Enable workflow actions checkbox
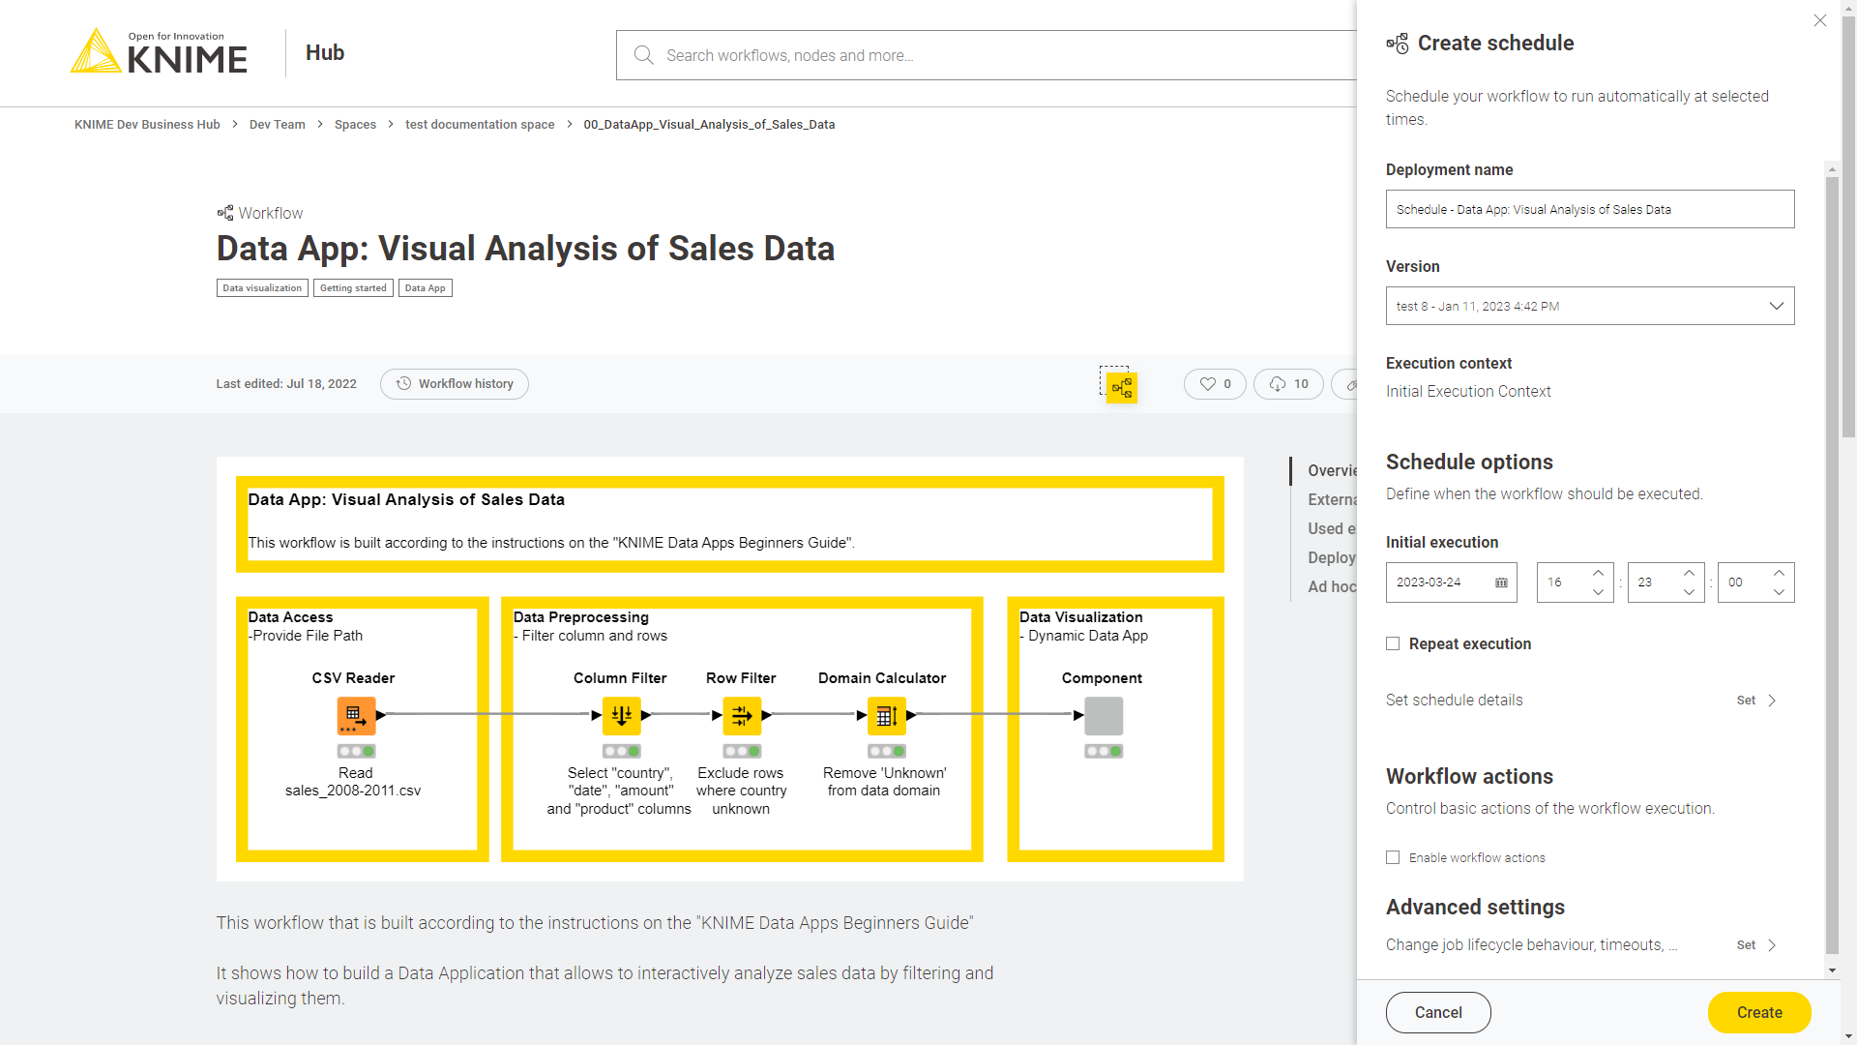The image size is (1857, 1045). click(x=1393, y=856)
